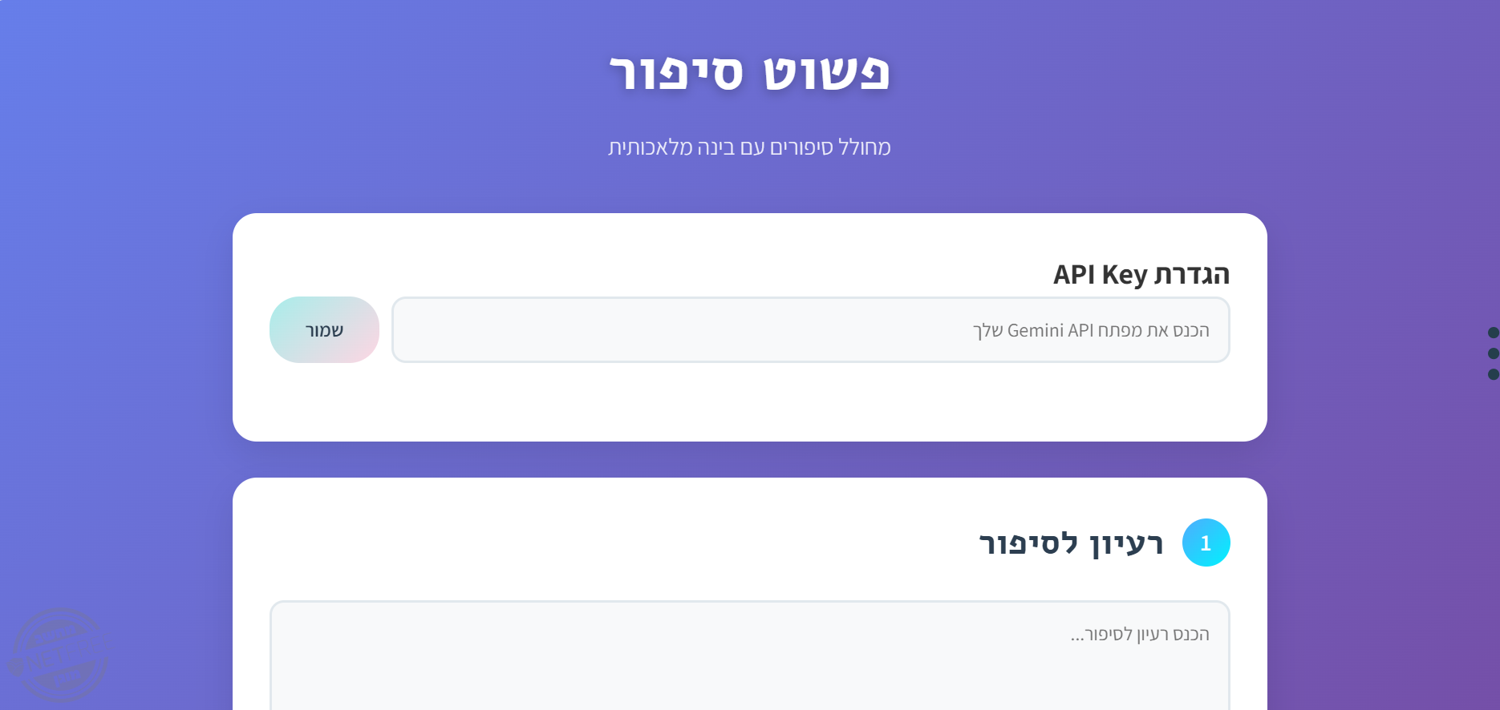
Task: Click the רעיון לסיפור section heading
Action: (x=1071, y=543)
